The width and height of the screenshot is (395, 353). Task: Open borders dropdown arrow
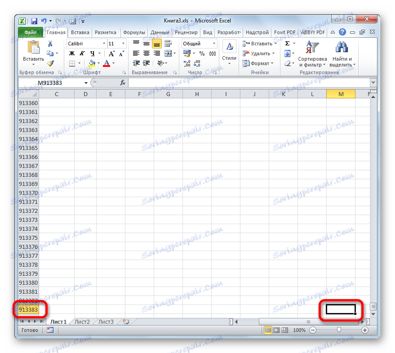click(80, 63)
